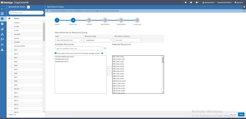Open the SQL Server Instance dropdown
This screenshot has width=246, height=119.
point(128,40)
